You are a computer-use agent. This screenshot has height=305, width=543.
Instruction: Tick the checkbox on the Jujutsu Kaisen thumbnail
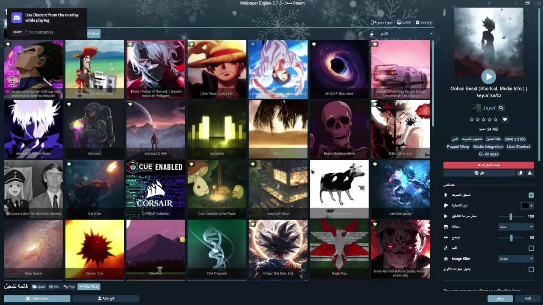(x=303, y=44)
